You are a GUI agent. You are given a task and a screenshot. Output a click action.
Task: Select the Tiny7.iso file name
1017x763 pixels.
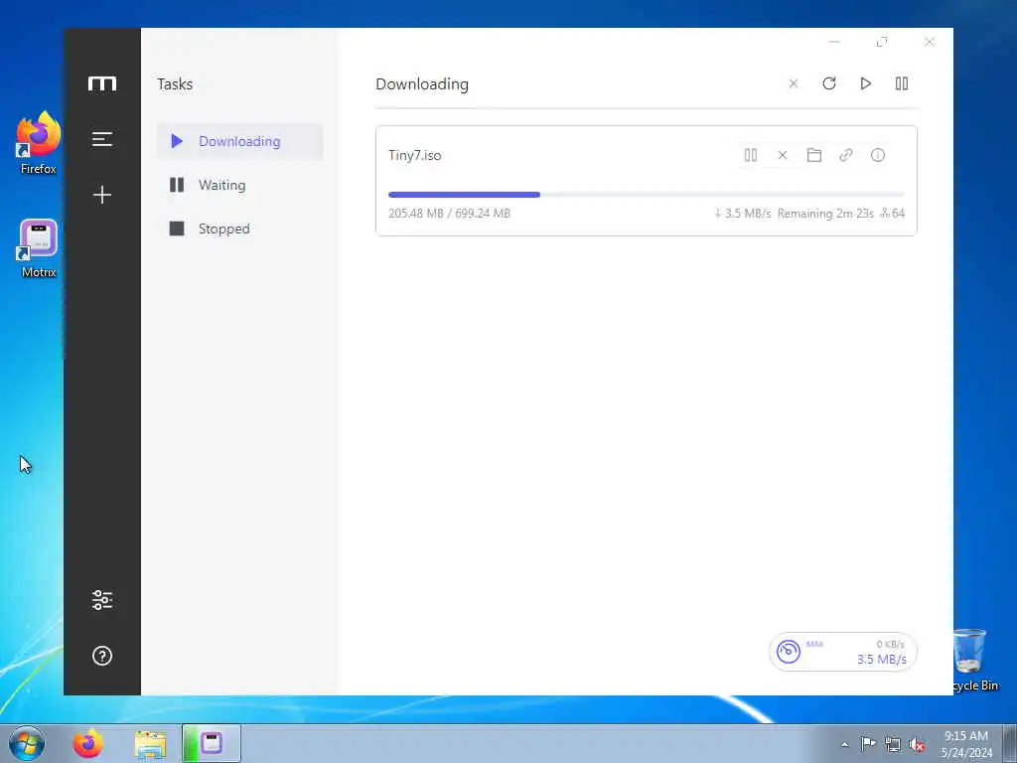click(x=414, y=156)
